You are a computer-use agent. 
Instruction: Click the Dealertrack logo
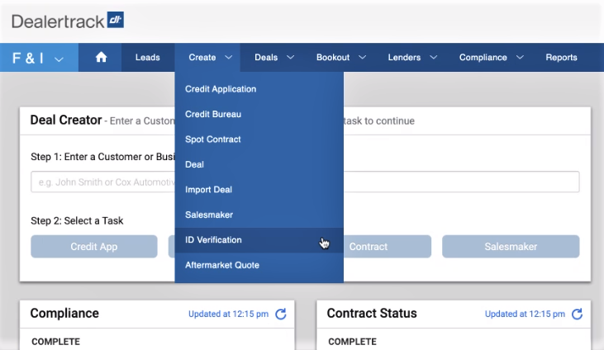(x=68, y=21)
